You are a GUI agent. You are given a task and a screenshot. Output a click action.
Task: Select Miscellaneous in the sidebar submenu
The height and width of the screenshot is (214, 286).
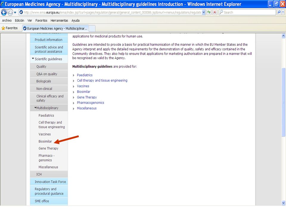pyautogui.click(x=48, y=167)
